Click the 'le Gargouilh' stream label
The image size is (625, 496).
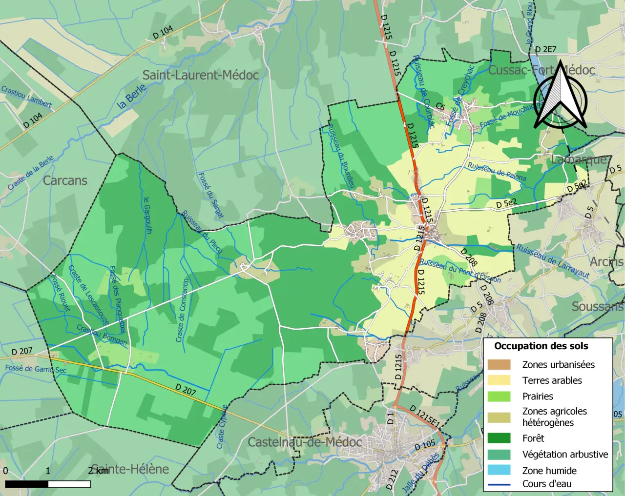point(148,215)
